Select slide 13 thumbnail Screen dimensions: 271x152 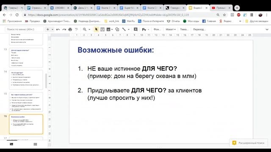(26, 57)
